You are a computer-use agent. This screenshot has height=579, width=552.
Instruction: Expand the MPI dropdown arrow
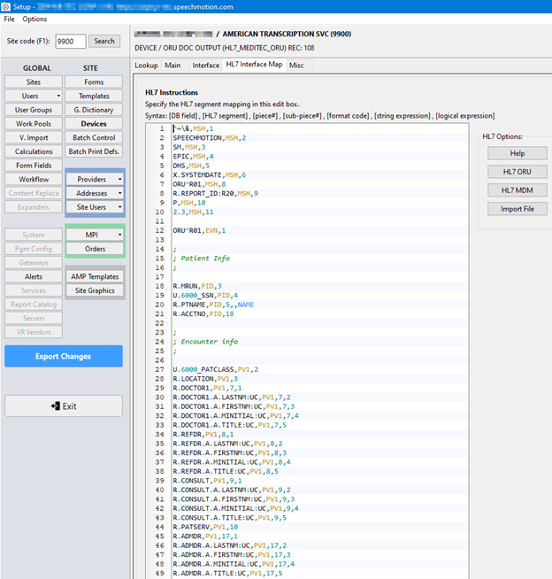120,235
